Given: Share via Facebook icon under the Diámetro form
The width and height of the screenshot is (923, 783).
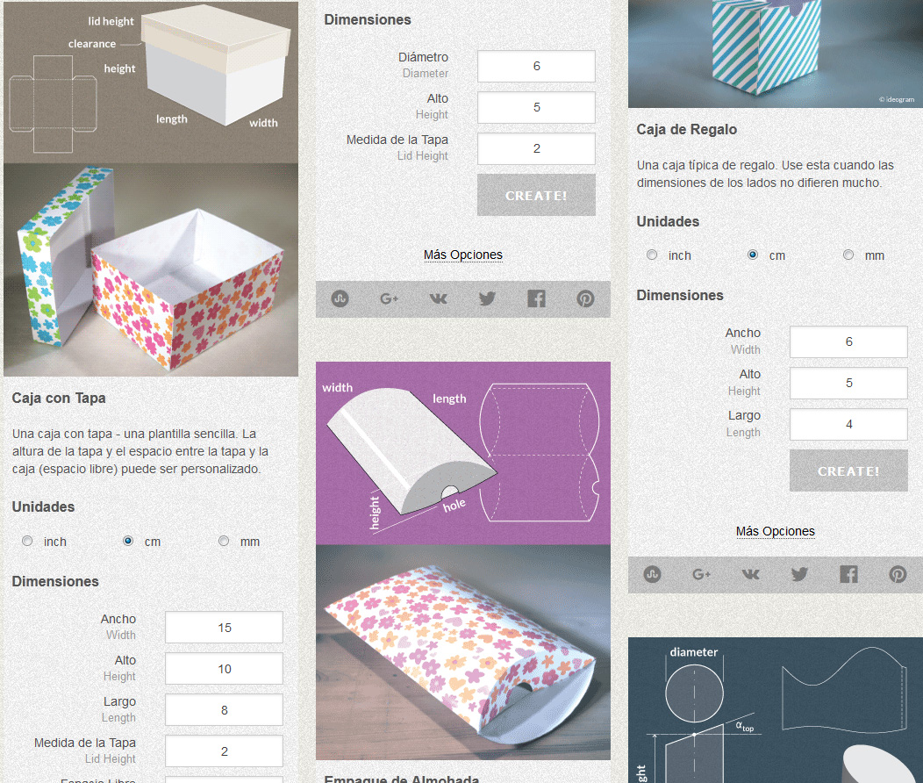Looking at the screenshot, I should coord(536,298).
